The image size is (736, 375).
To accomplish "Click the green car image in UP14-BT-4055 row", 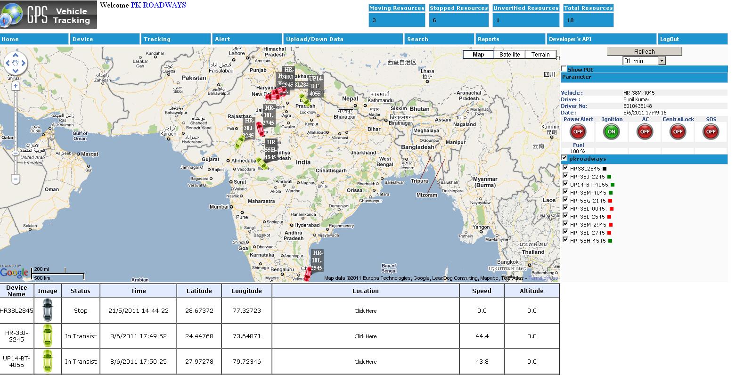I will point(47,361).
